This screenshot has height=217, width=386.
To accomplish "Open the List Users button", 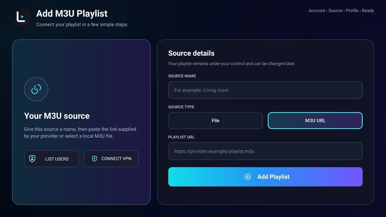I will click(x=51, y=159).
